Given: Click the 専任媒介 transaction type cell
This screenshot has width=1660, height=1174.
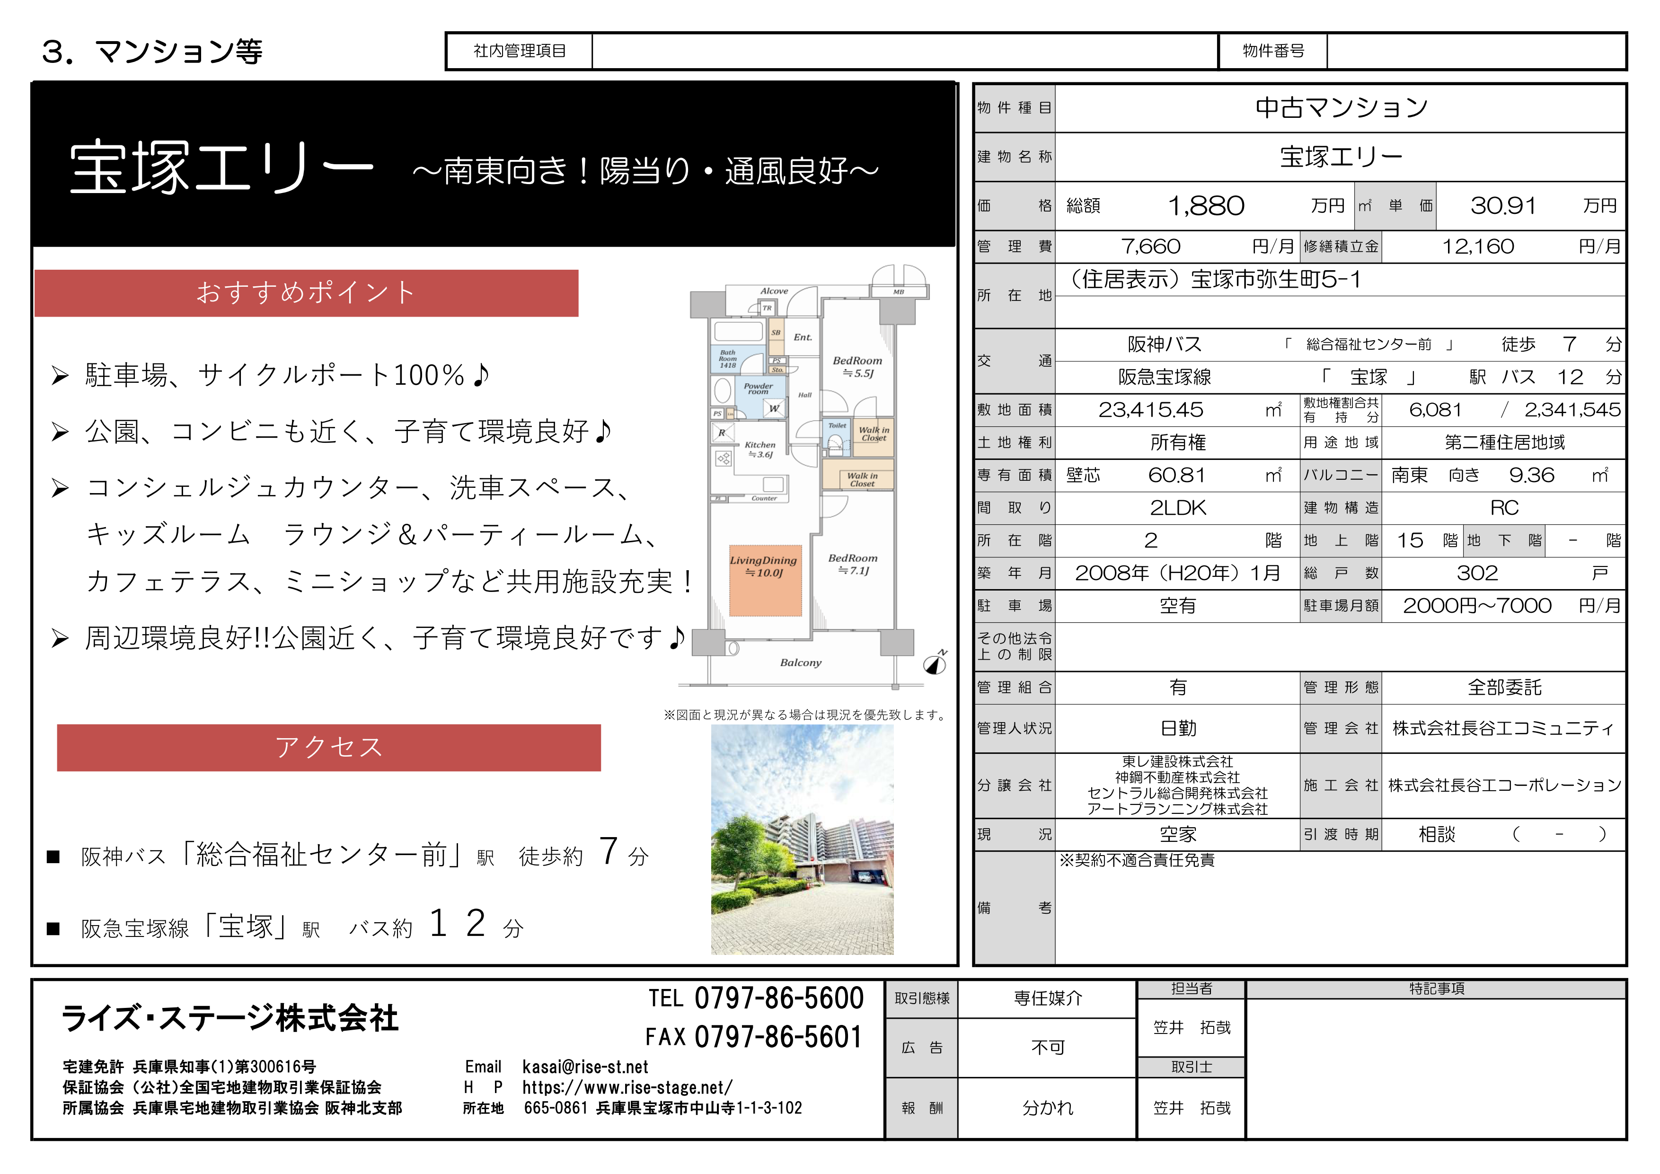Looking at the screenshot, I should coord(1047,998).
